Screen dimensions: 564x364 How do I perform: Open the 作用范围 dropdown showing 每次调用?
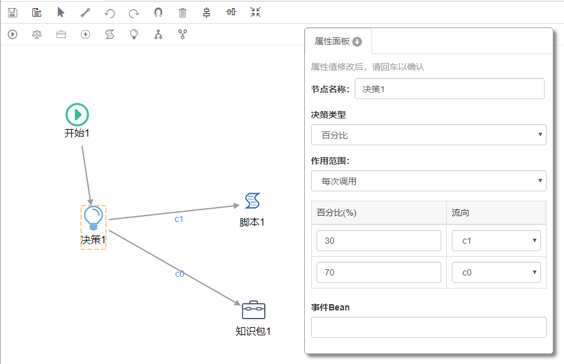click(x=428, y=181)
